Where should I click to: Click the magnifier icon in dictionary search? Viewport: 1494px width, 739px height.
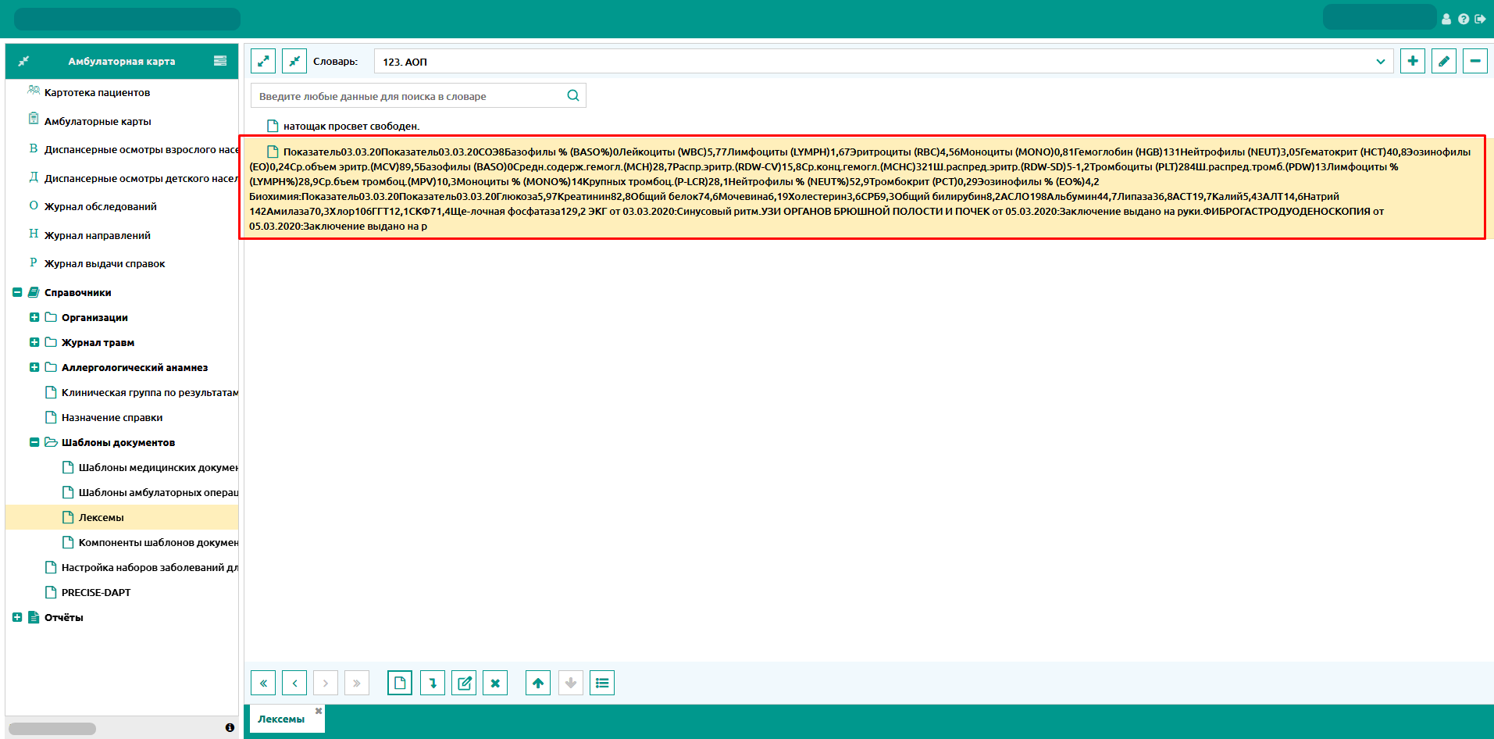pos(573,95)
